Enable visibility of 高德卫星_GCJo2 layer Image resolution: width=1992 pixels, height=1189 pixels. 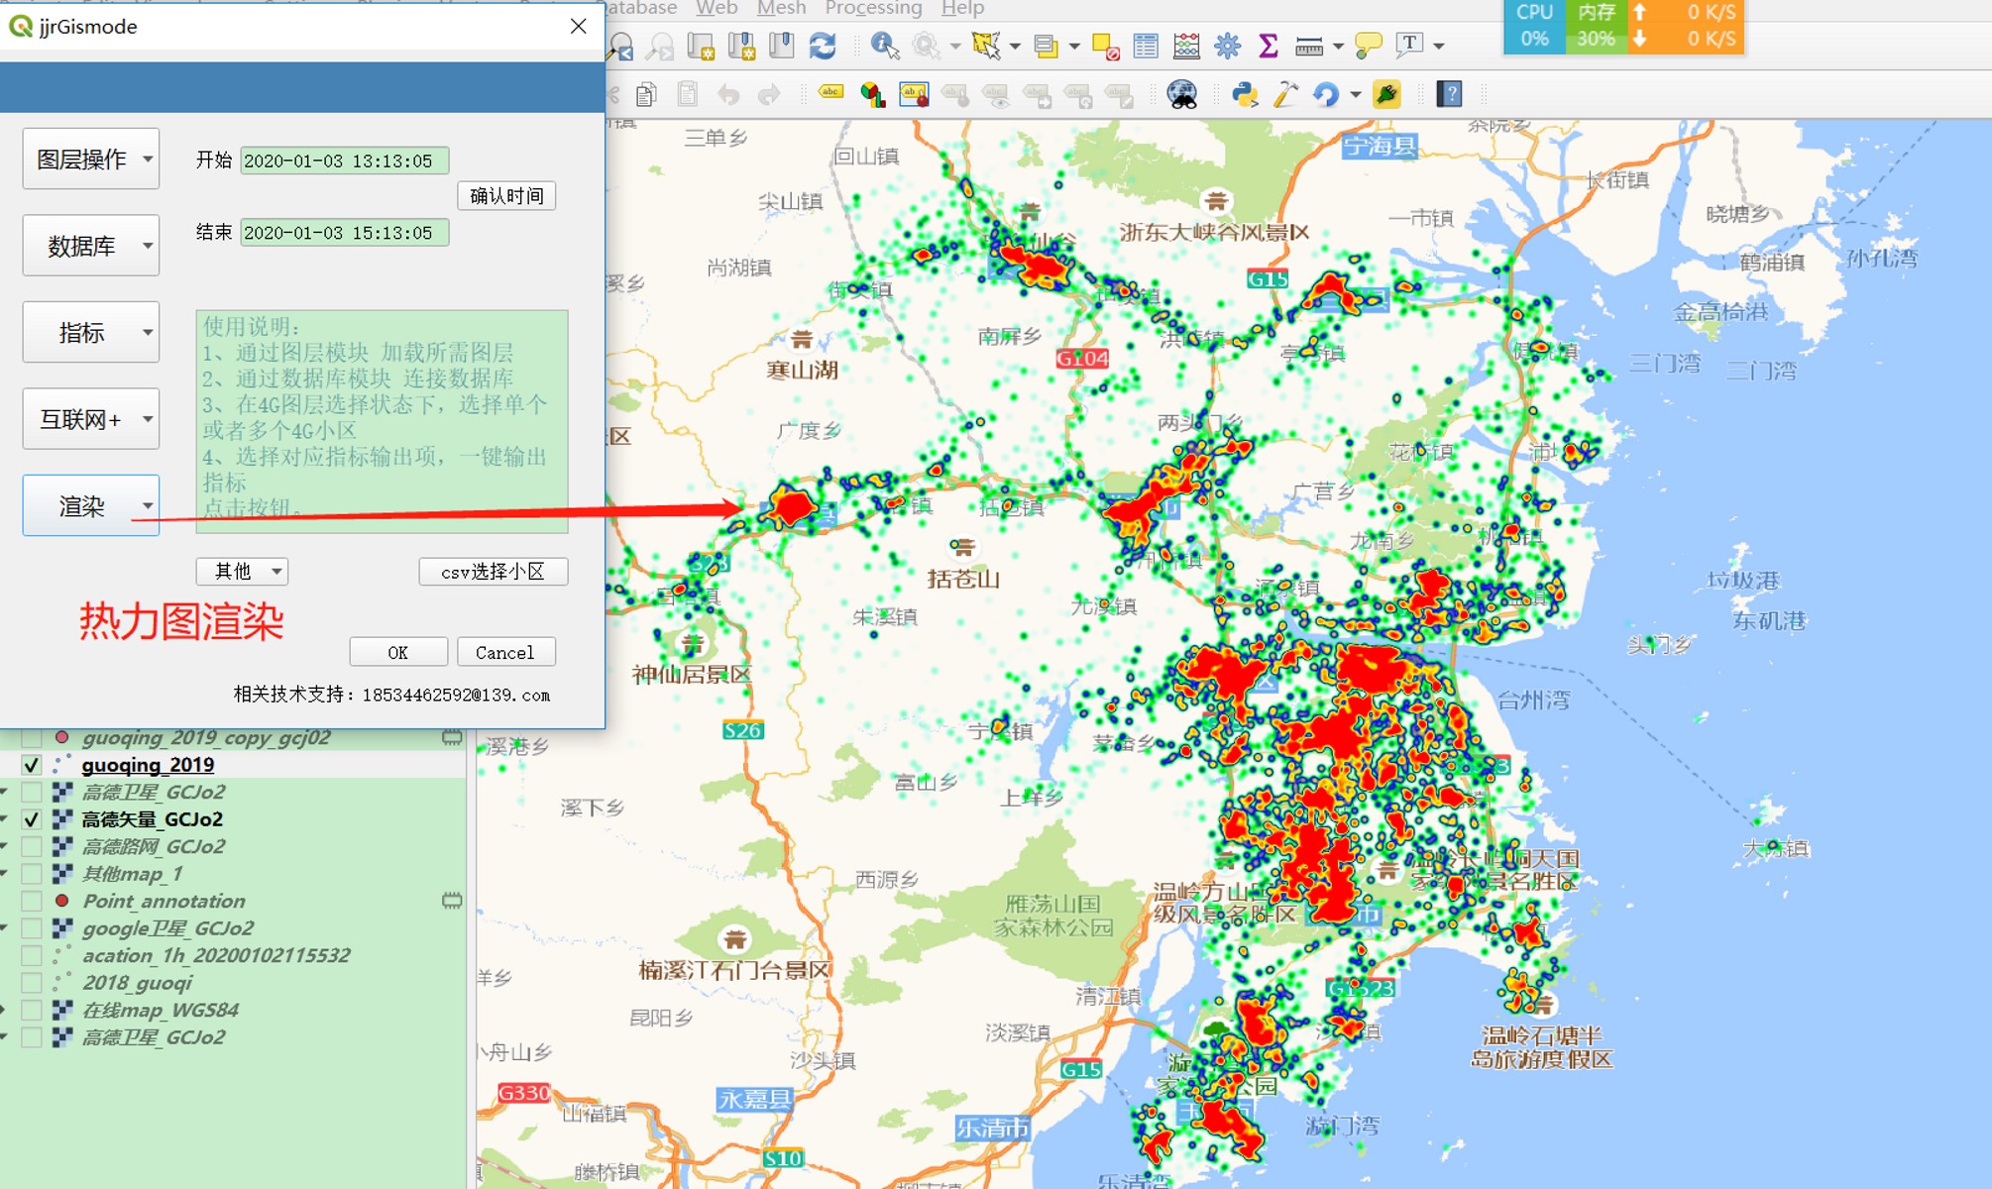tap(32, 793)
